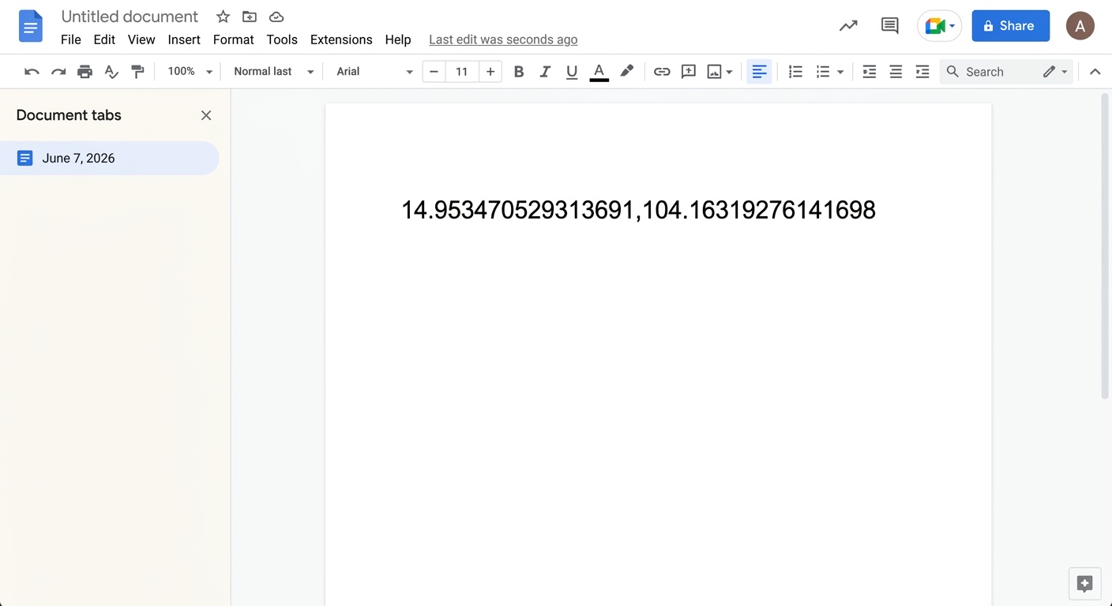Increase paragraph indent
This screenshot has width=1112, height=606.
click(x=922, y=72)
